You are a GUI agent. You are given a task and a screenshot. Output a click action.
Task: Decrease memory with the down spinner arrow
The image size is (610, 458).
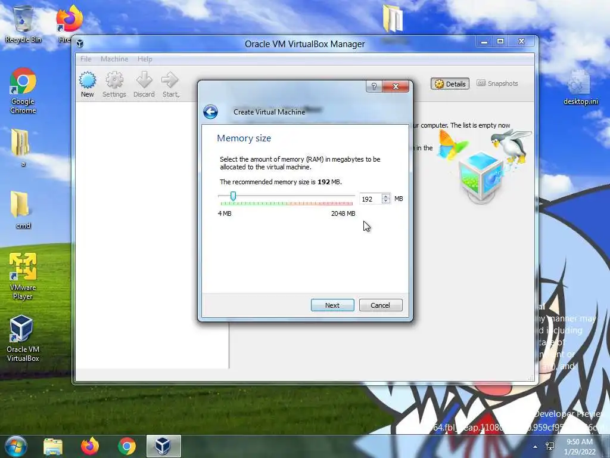coord(385,202)
